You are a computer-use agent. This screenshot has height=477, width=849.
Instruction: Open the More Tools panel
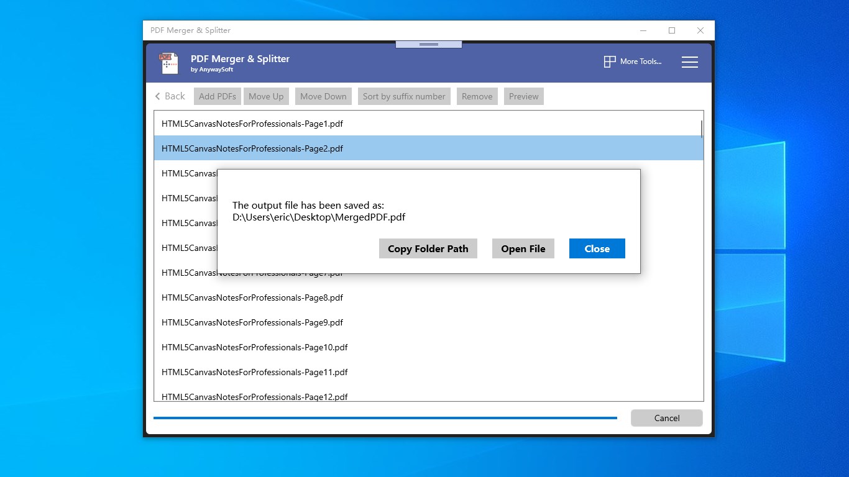click(631, 61)
